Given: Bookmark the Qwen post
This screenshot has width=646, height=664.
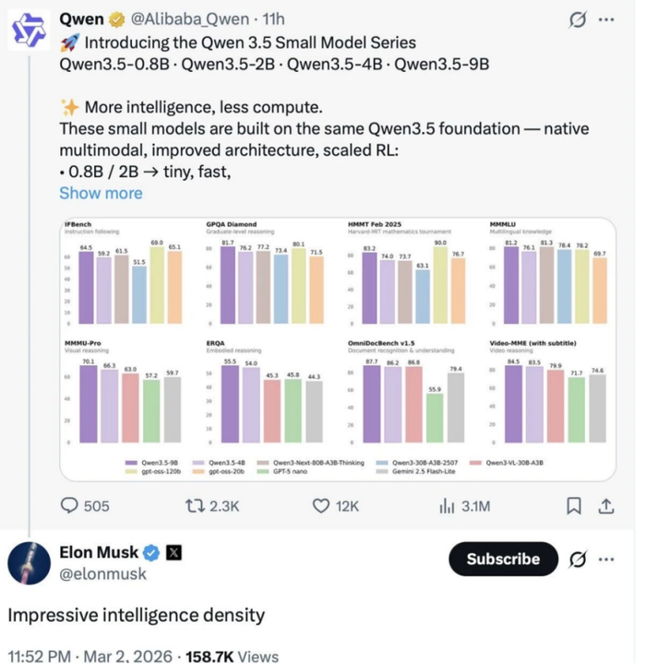Looking at the screenshot, I should pos(573,505).
